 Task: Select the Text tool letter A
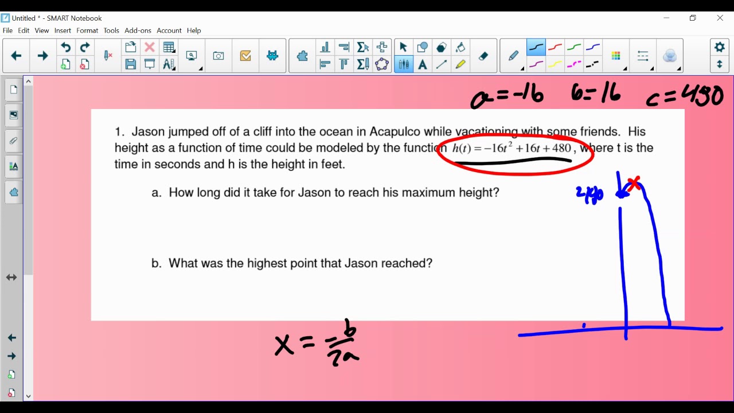423,64
